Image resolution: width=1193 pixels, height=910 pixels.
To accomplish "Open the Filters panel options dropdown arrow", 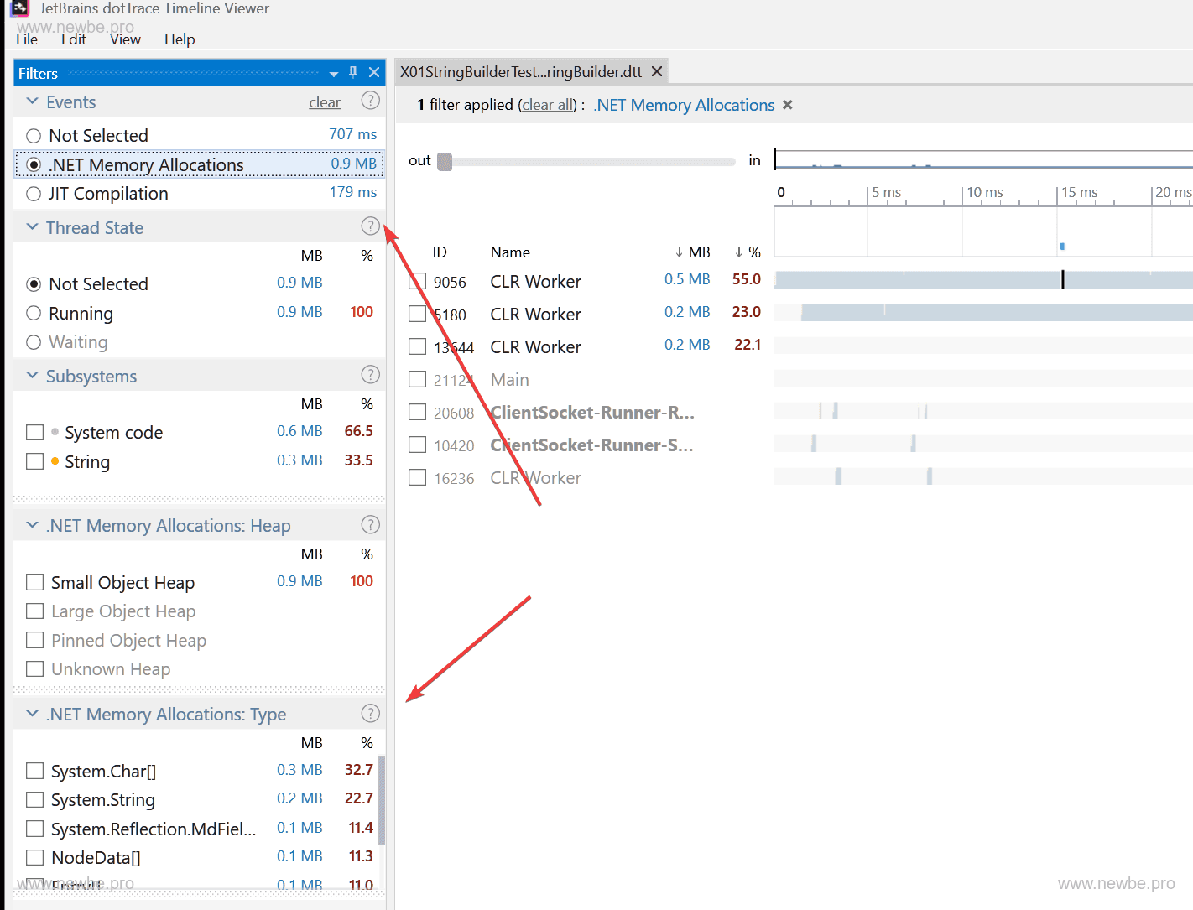I will click(x=334, y=74).
